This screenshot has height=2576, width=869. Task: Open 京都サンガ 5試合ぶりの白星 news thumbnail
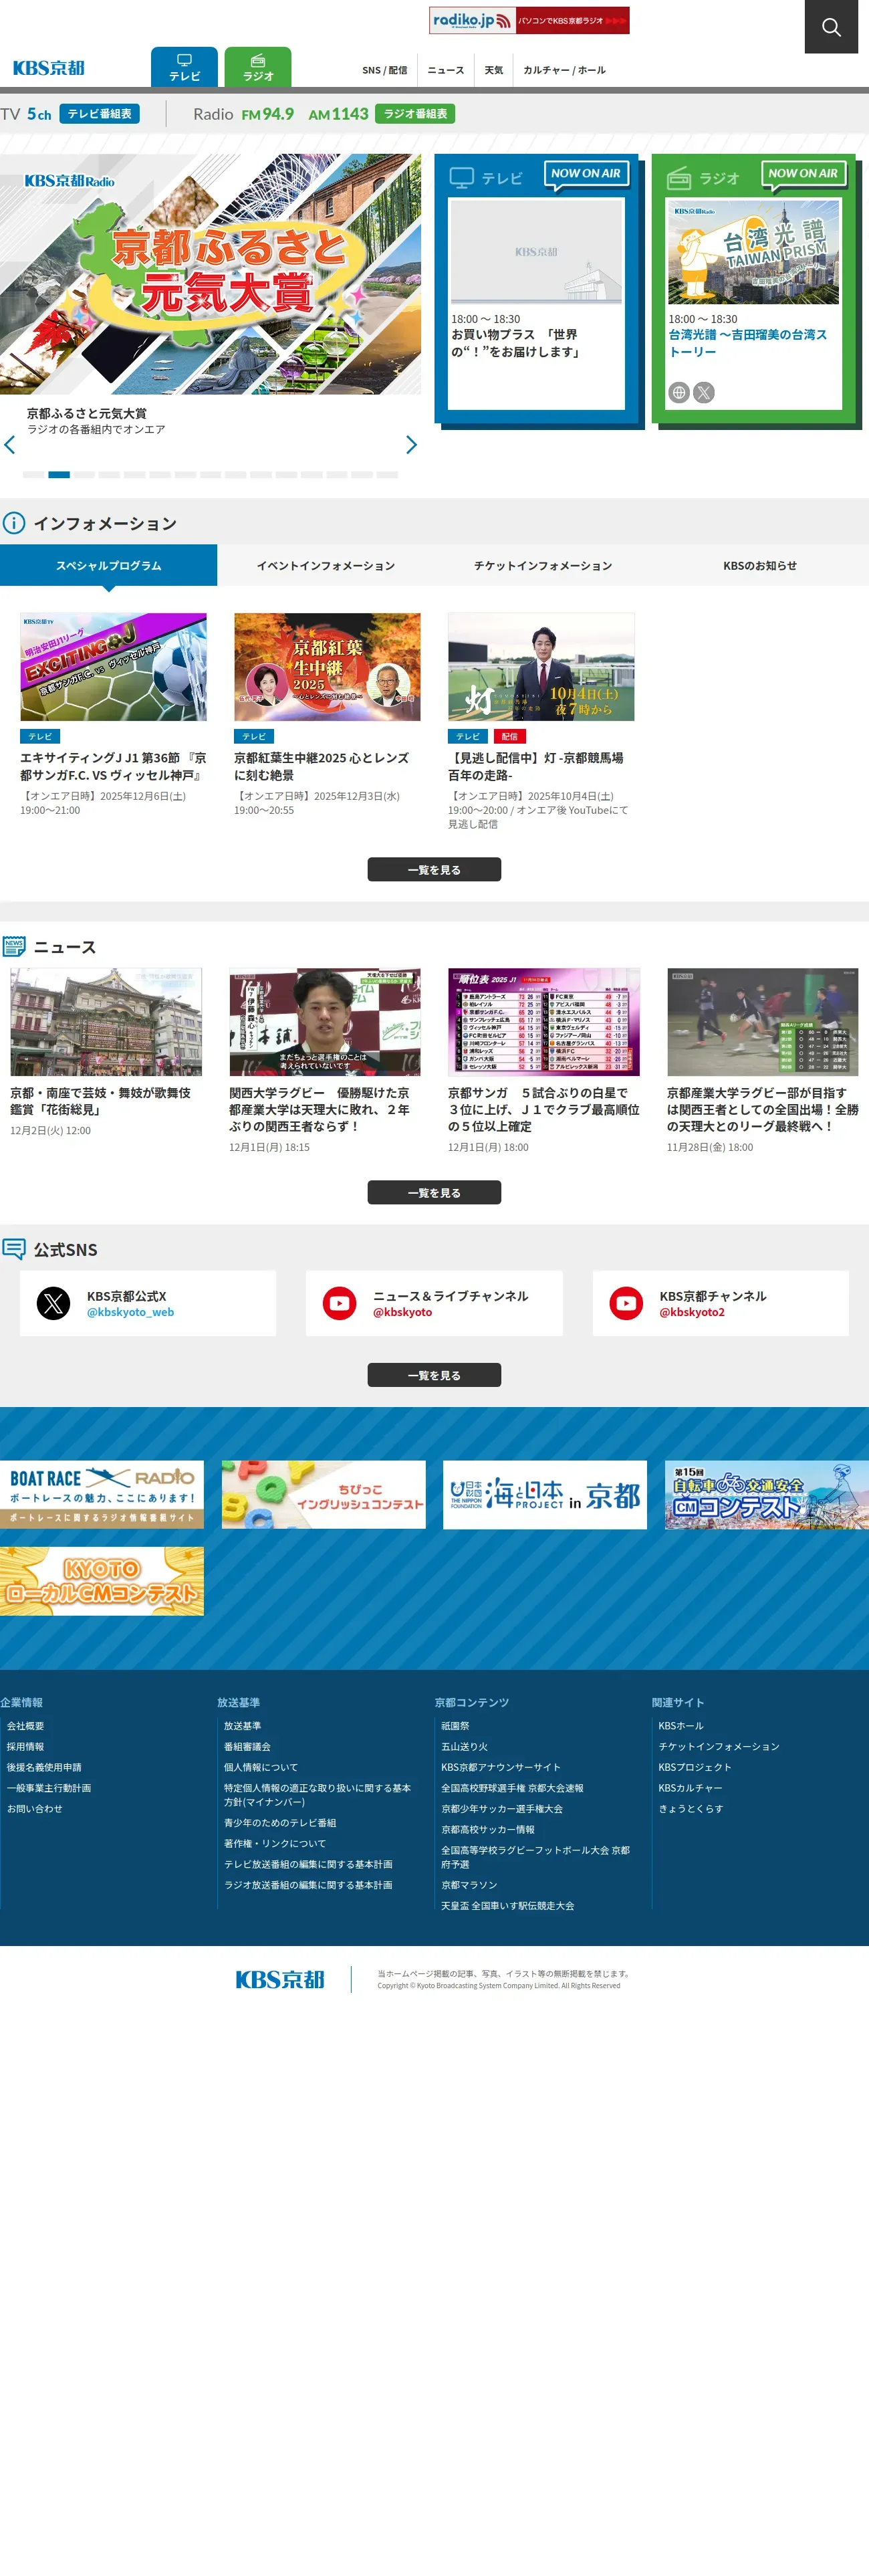544,1022
